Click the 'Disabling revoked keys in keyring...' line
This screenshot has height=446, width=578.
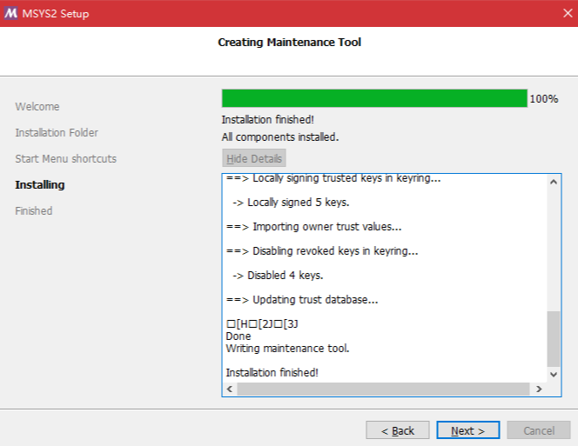click(x=322, y=251)
